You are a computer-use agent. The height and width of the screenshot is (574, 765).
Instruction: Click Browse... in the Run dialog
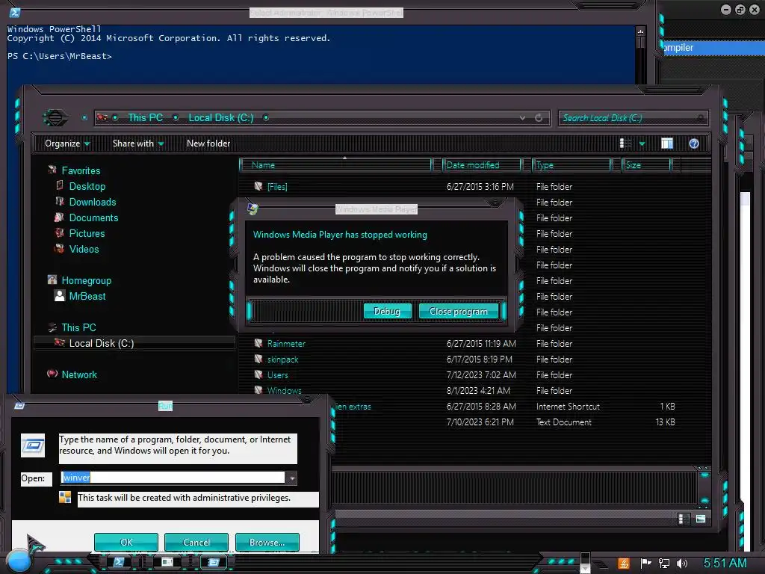267,543
